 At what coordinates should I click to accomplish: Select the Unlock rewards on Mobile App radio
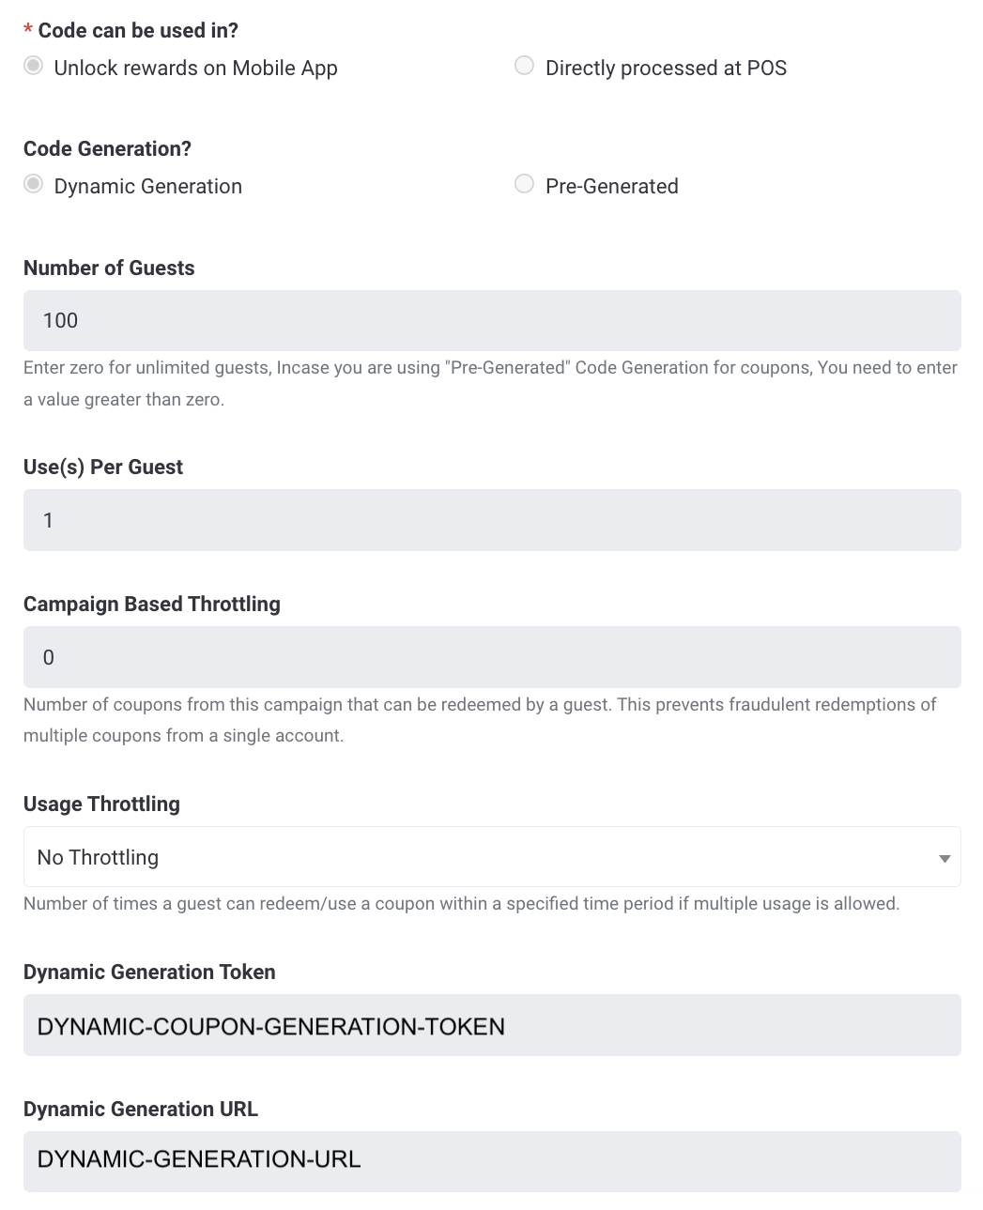pyautogui.click(x=34, y=66)
